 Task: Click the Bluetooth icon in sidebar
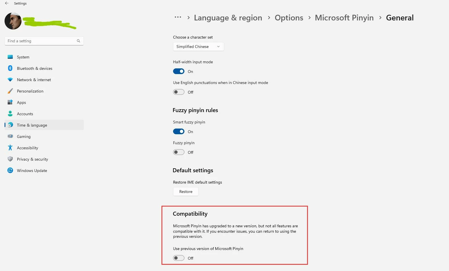10,68
